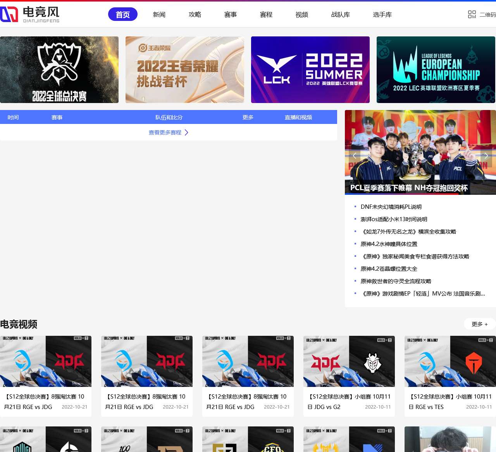Go to the 首页 tab

point(123,14)
